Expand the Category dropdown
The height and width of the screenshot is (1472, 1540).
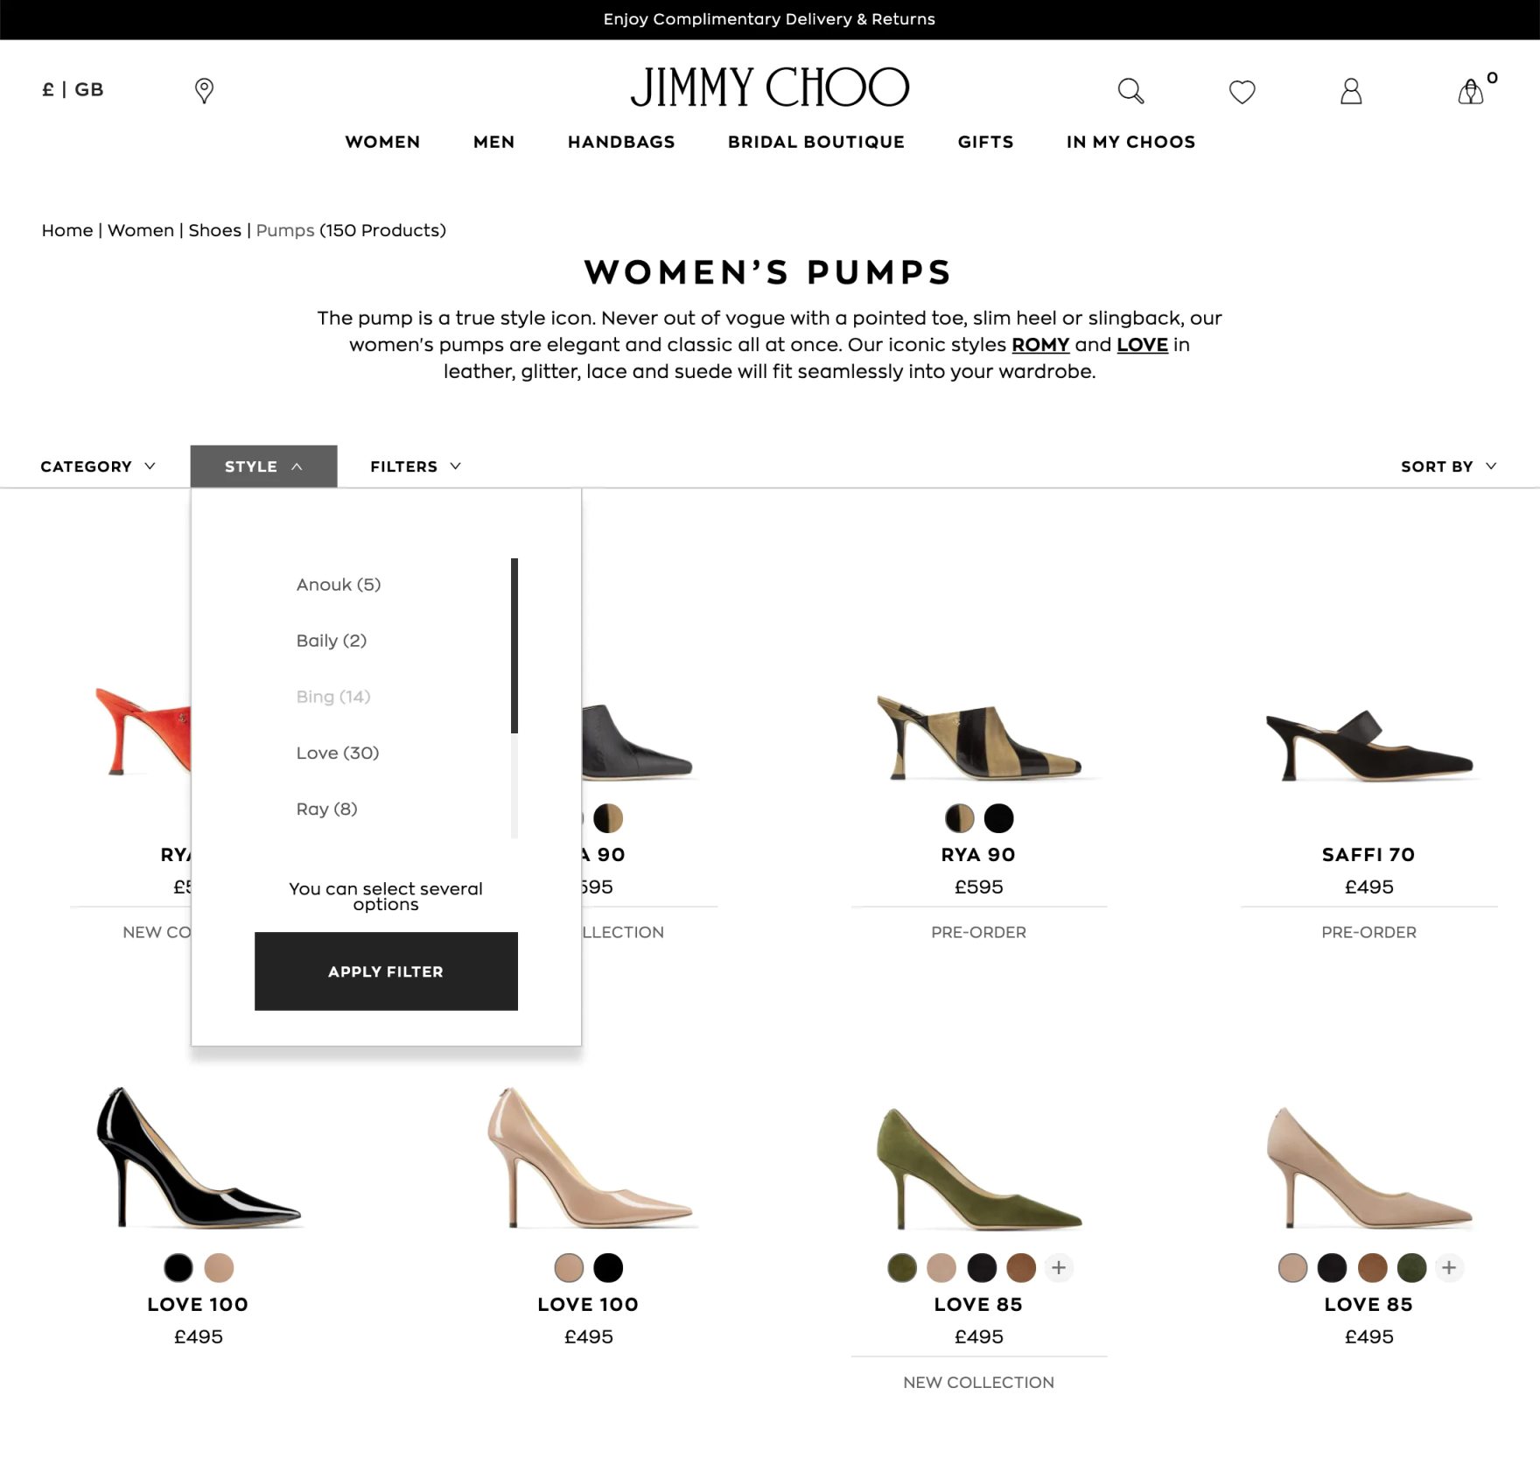(98, 466)
